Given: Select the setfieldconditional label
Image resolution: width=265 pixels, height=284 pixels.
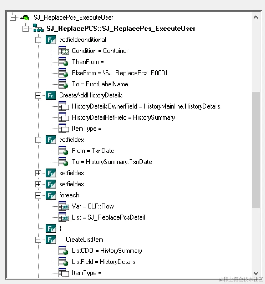Looking at the screenshot, I should pos(83,40).
